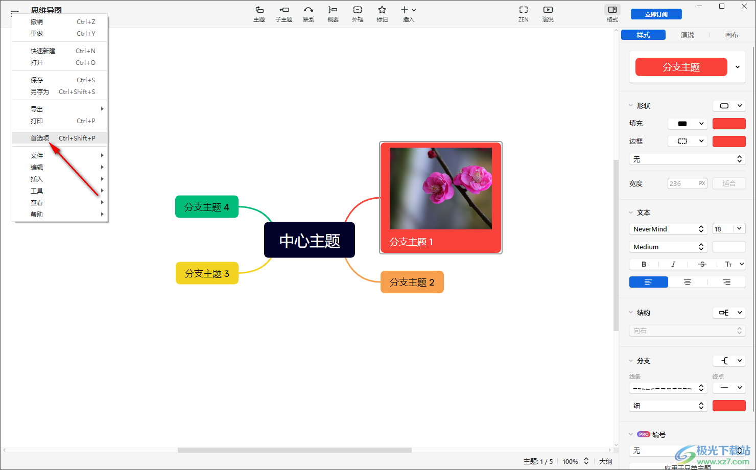The height and width of the screenshot is (470, 756).
Task: Click the 适合 fit button
Action: coord(729,183)
